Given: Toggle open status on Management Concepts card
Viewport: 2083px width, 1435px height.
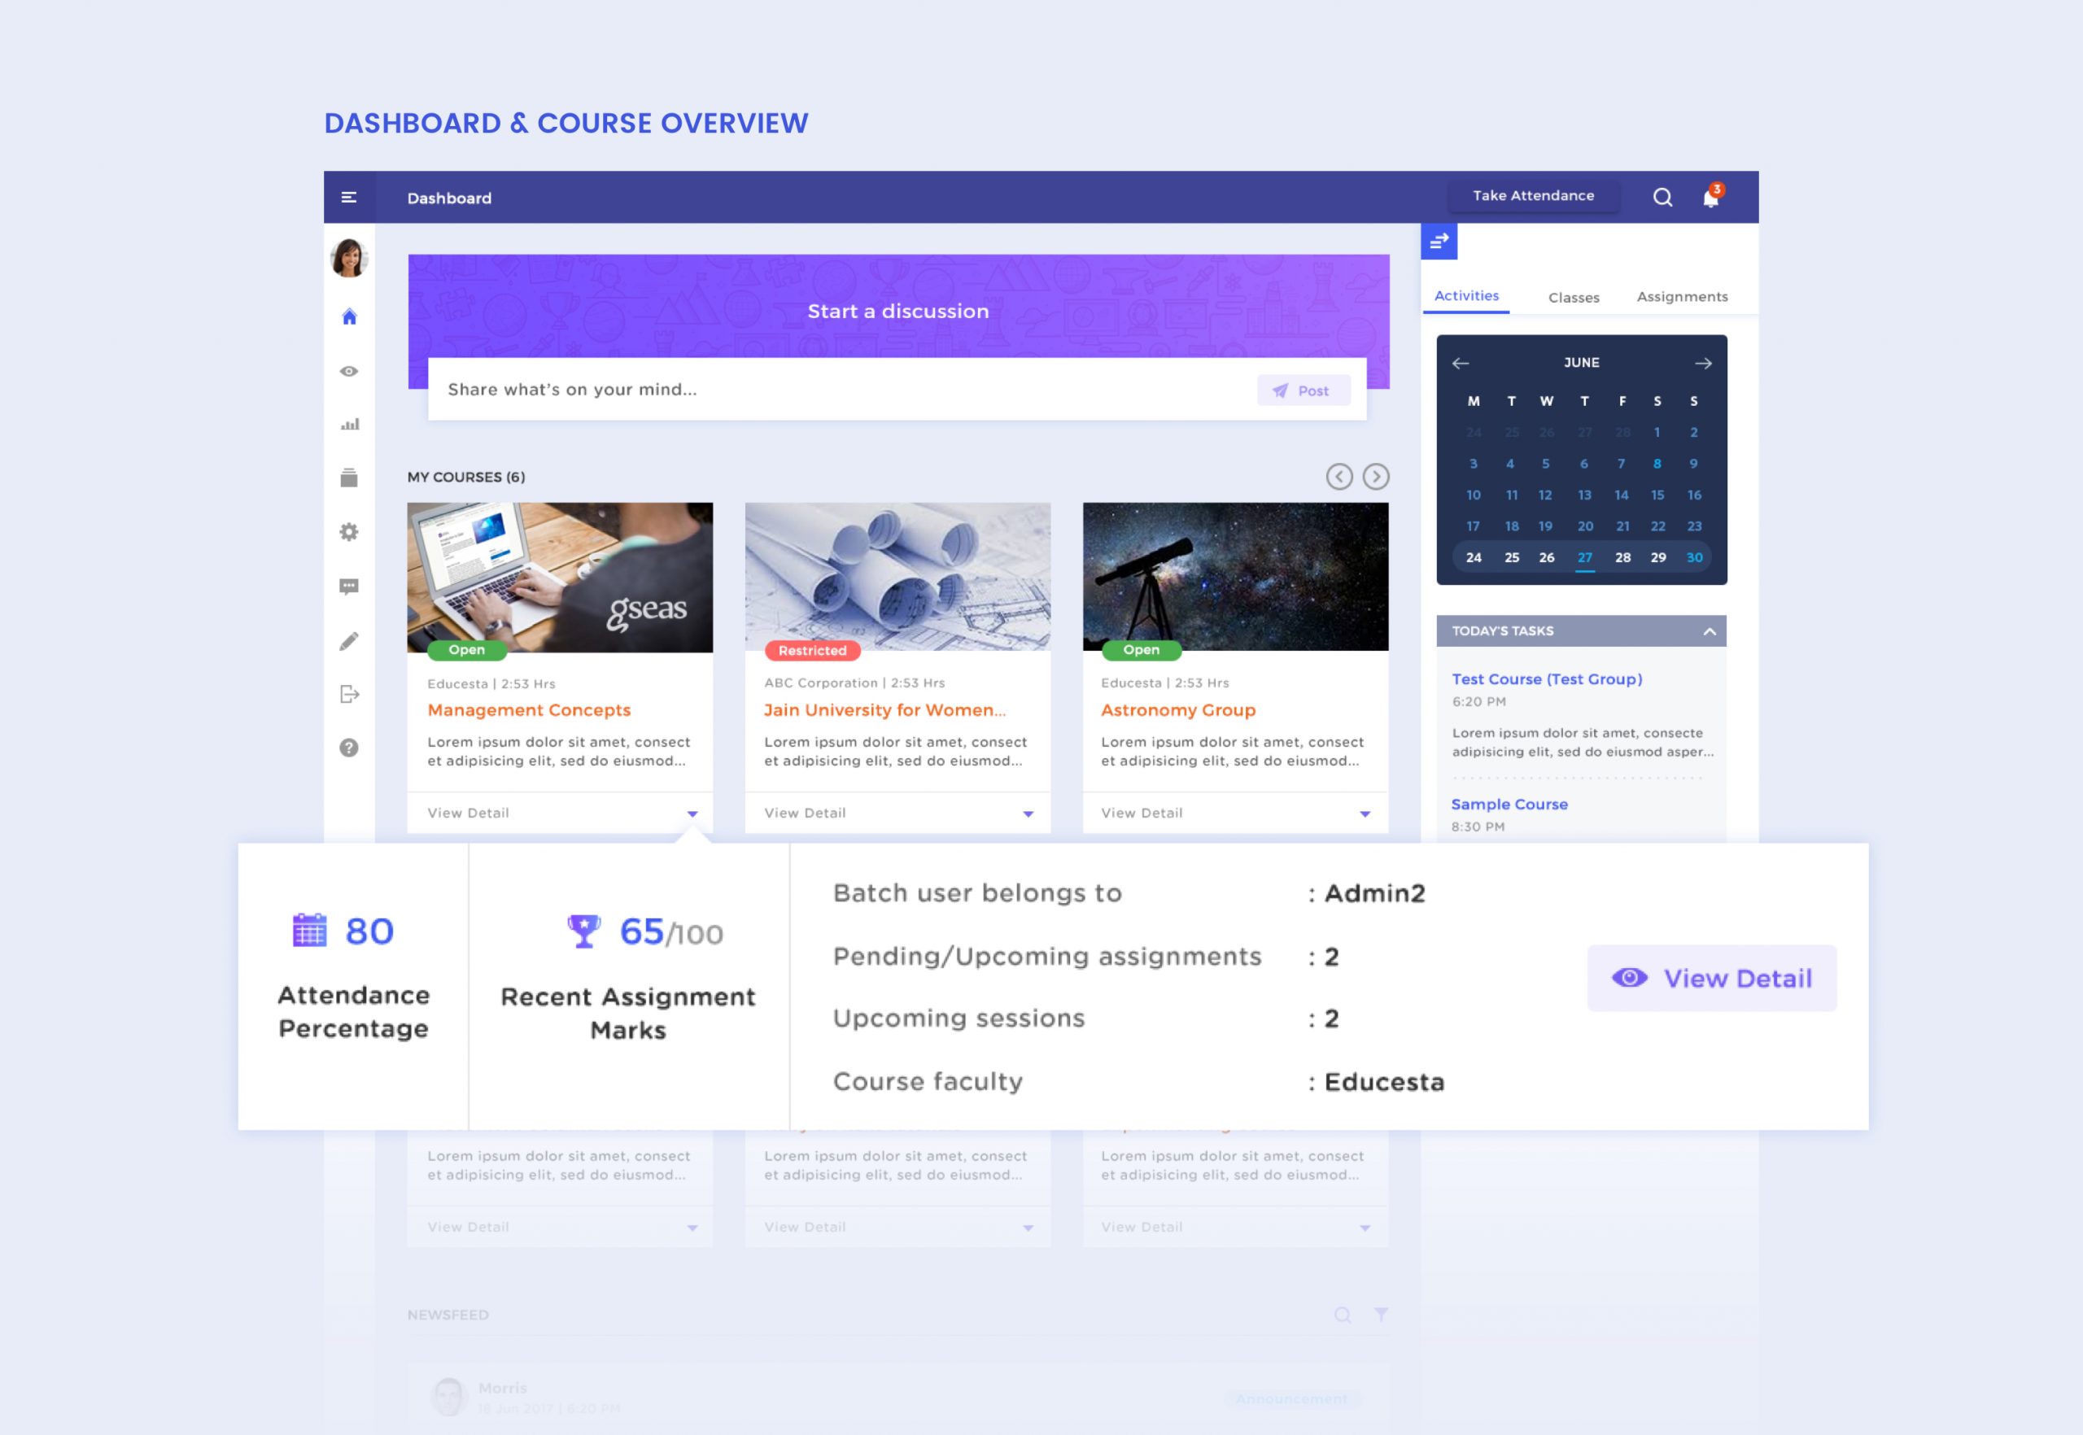Looking at the screenshot, I should [465, 648].
